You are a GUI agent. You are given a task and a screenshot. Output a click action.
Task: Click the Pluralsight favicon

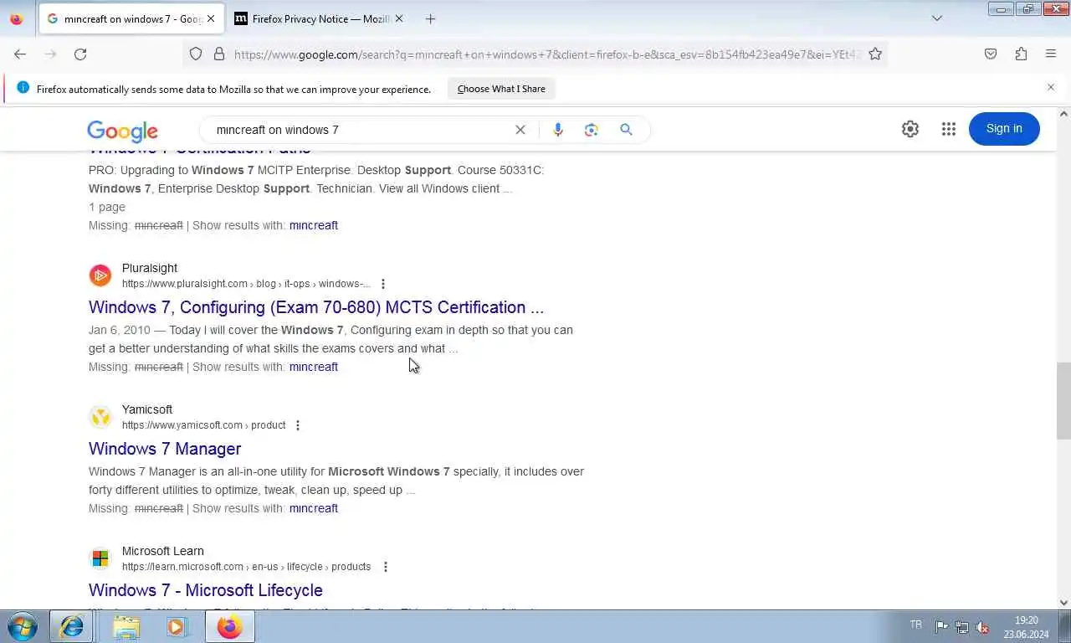click(100, 275)
